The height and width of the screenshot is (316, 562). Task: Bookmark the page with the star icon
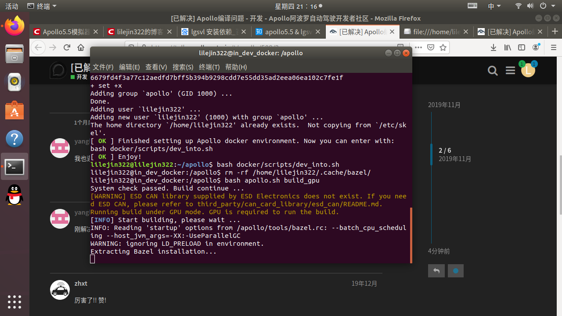pos(443,47)
